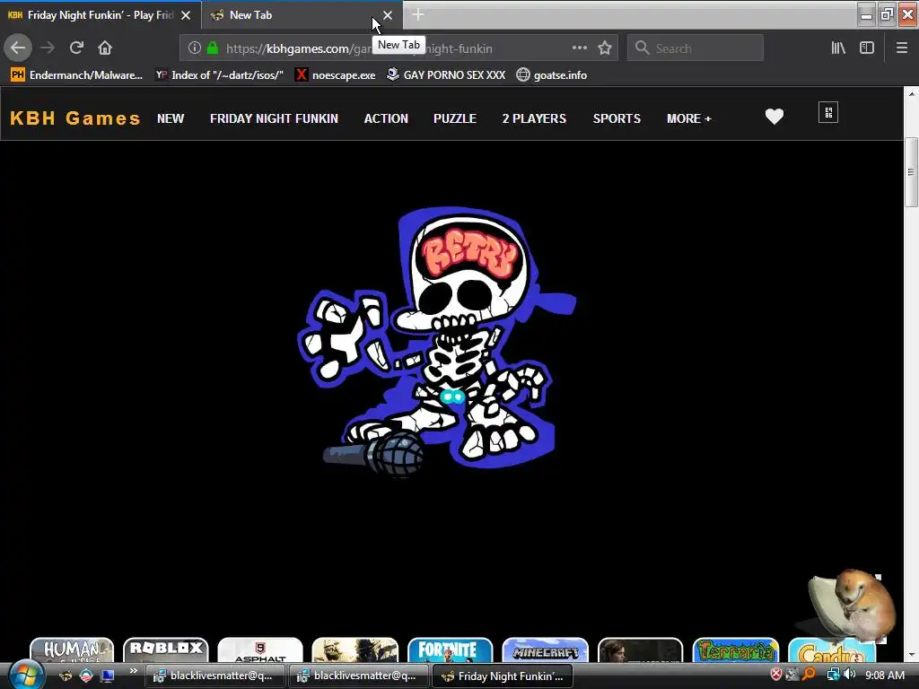Reload the page with the refresh icon

coord(76,48)
